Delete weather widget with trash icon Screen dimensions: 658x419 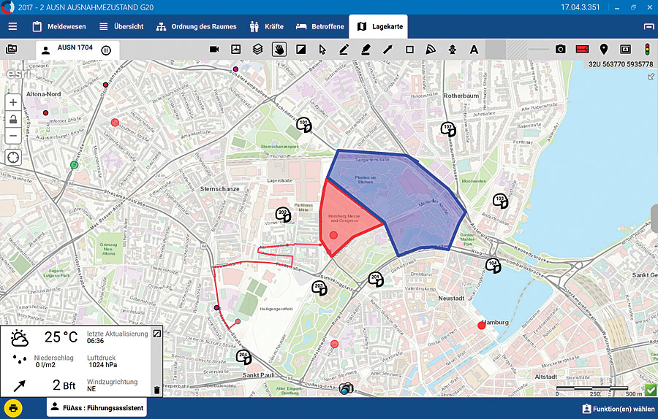point(157,390)
